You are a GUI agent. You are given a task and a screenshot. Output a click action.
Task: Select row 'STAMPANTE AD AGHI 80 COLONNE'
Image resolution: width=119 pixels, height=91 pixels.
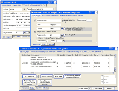click(68, 63)
